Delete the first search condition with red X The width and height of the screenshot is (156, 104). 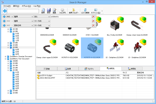[x=93, y=17]
